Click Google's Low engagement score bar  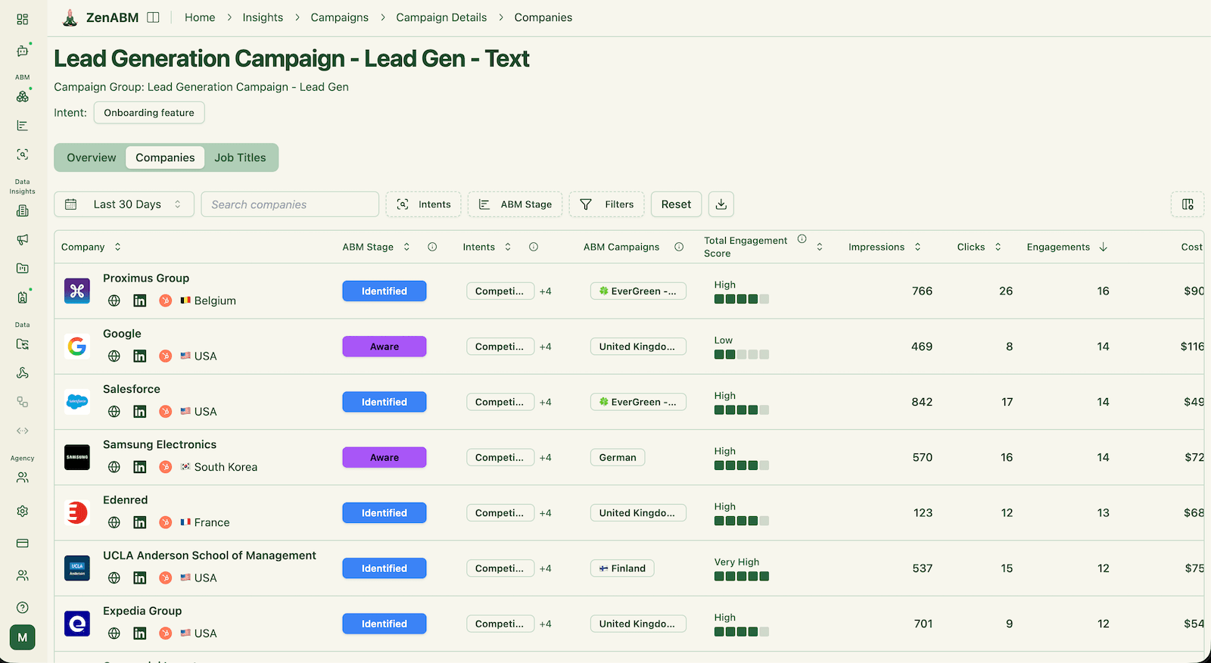[742, 354]
